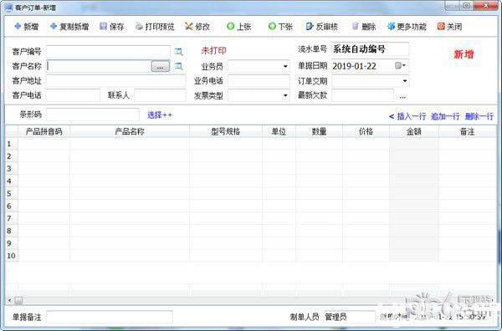Screen dimensions: 502x331
Task: Click the 业务电话 input field
Action: (x=259, y=81)
